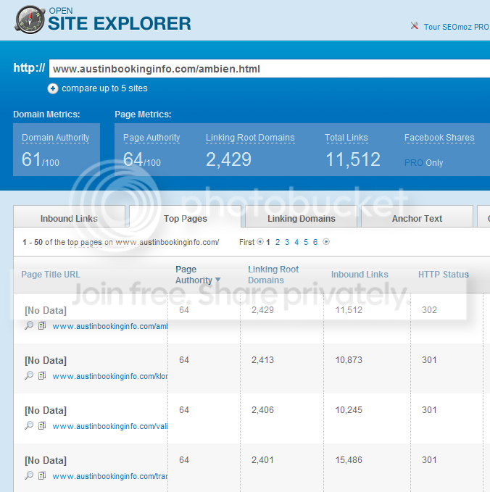
Task: Go to results page 6
Action: [x=315, y=242]
